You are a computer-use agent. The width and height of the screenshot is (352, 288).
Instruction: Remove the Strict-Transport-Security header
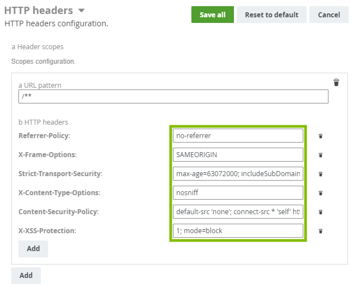[x=321, y=174]
